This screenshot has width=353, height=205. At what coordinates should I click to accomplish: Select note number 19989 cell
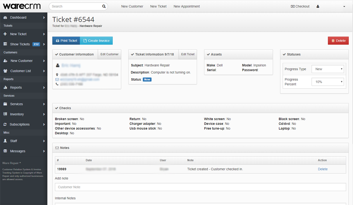pos(62,169)
